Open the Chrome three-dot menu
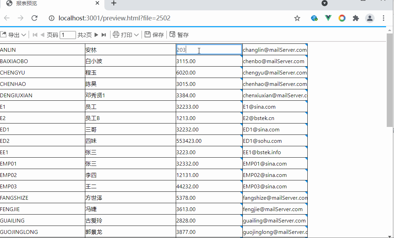 tap(383, 18)
